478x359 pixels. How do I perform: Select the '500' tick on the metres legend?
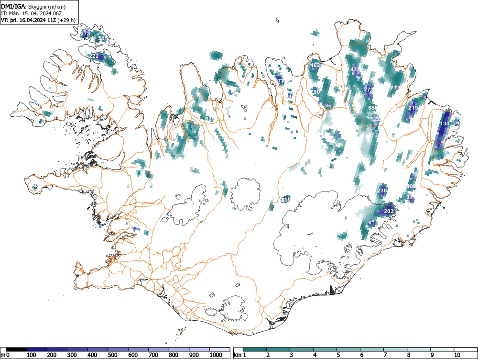coord(113,355)
